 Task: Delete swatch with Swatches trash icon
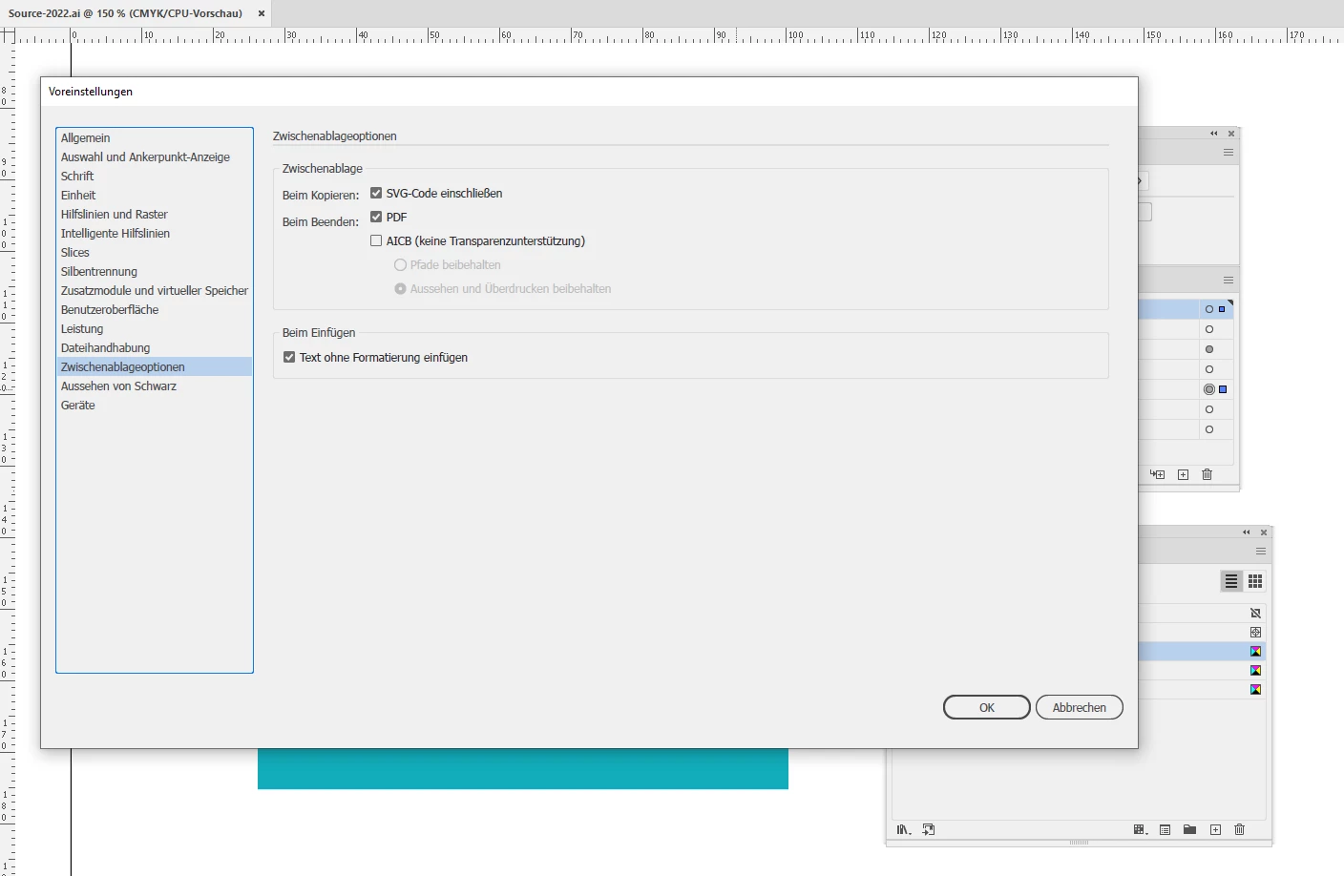1239,830
